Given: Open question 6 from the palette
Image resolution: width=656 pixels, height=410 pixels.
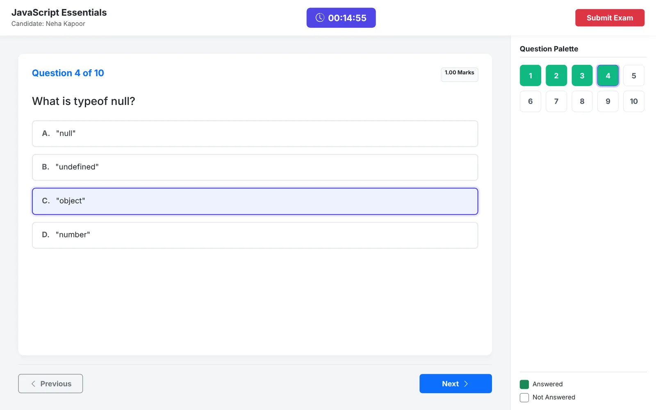Looking at the screenshot, I should point(531,101).
